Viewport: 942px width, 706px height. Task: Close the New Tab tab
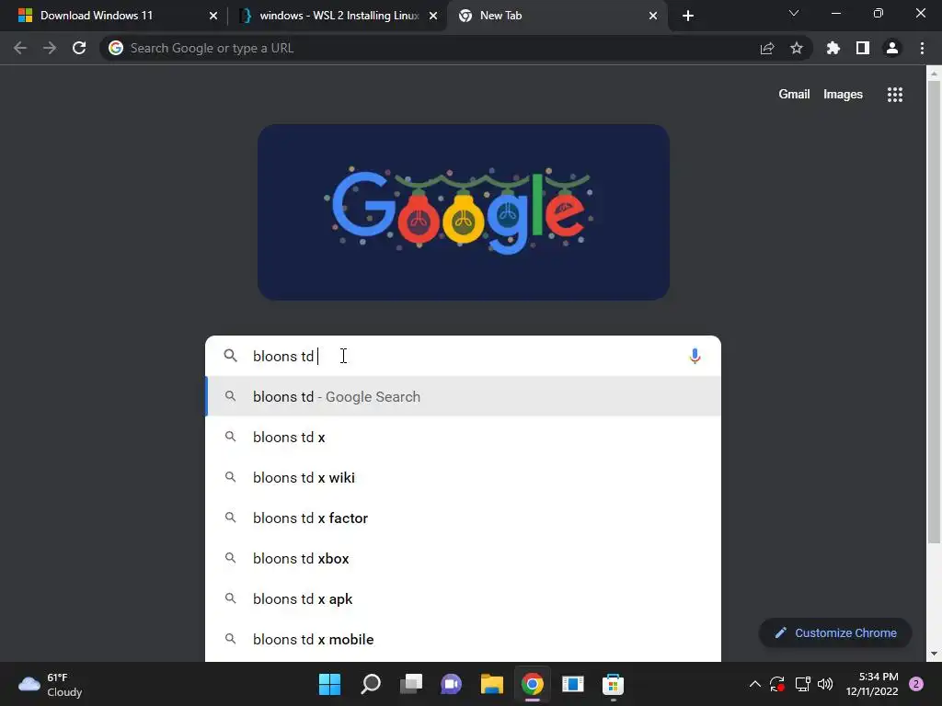[653, 16]
